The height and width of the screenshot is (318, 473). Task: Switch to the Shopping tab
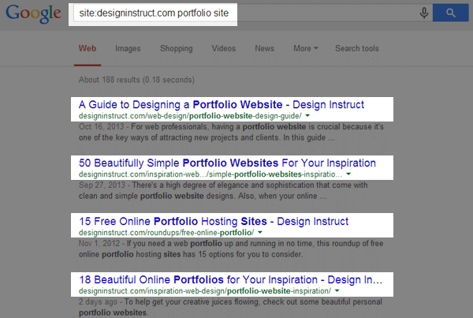coord(176,49)
